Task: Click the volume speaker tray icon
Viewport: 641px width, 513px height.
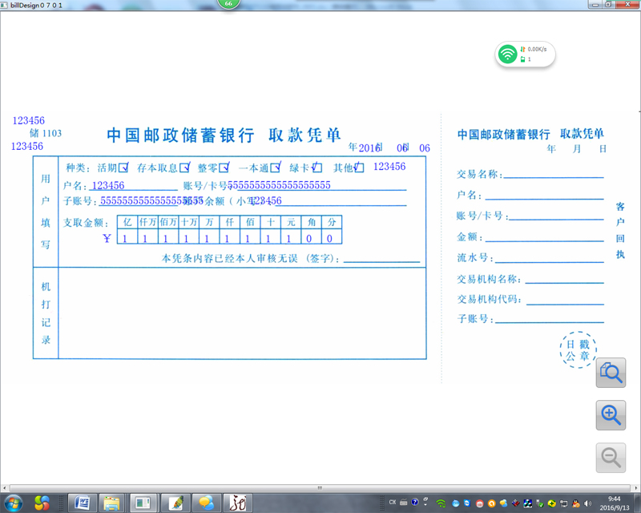Action: click(589, 503)
